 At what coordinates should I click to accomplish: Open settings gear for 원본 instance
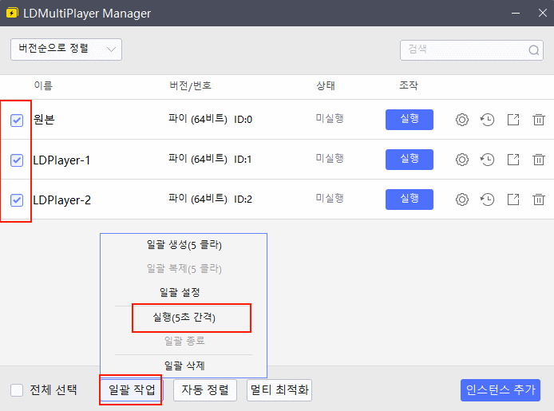[x=461, y=120]
